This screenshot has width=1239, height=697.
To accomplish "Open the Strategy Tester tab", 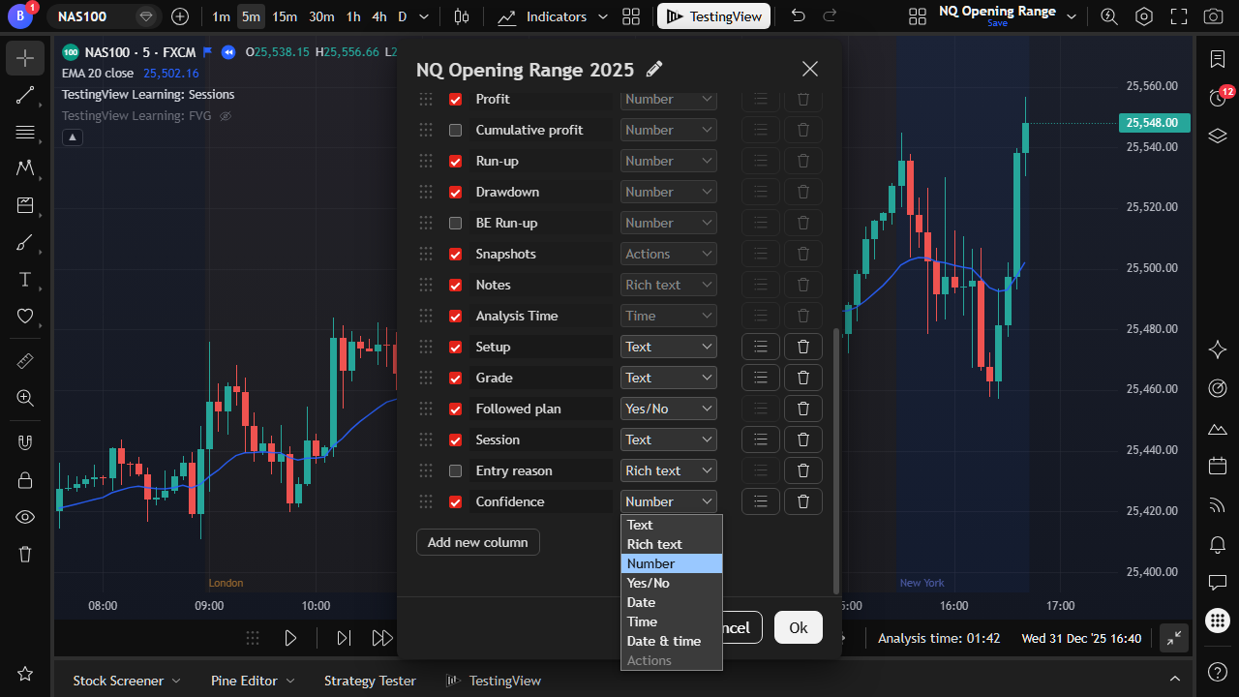I will [370, 681].
